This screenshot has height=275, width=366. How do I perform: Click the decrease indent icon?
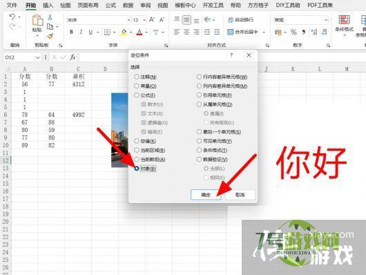(207, 32)
